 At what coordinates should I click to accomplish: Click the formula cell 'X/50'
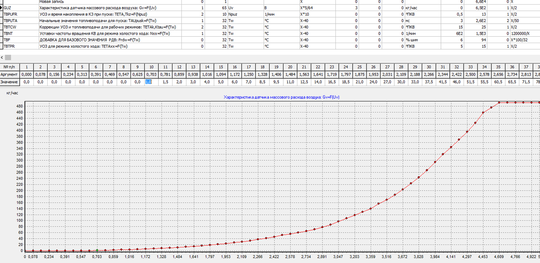[x=515, y=21]
